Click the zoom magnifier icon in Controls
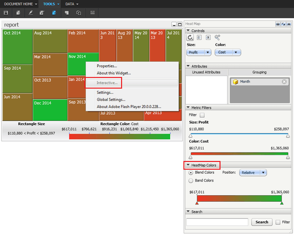The height and width of the screenshot is (234, 294). click(x=217, y=37)
